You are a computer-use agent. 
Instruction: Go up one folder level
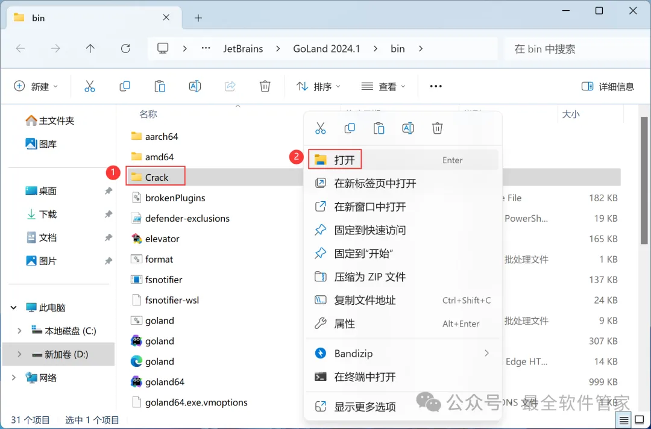click(90, 49)
